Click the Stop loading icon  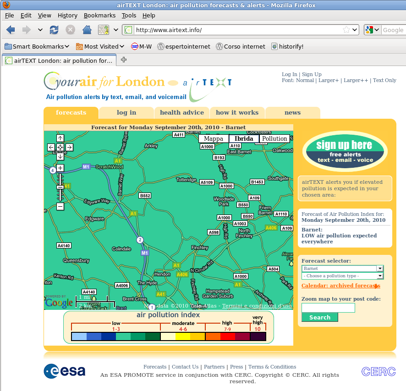pyautogui.click(x=70, y=30)
